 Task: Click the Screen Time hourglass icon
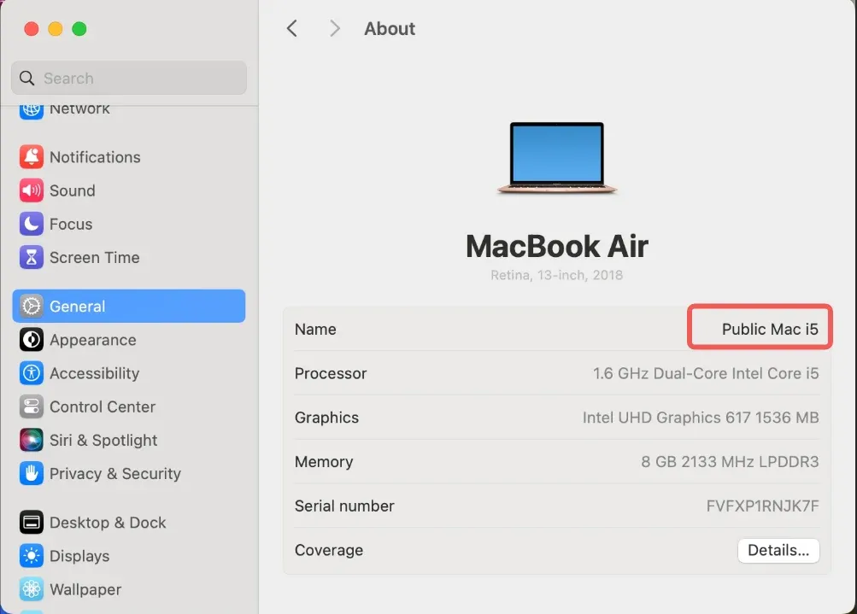pos(31,257)
